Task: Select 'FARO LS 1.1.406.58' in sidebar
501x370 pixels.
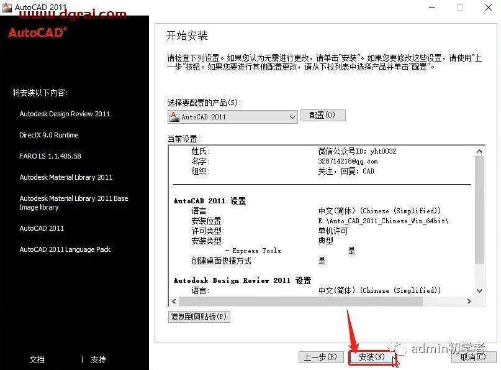Action: 50,156
